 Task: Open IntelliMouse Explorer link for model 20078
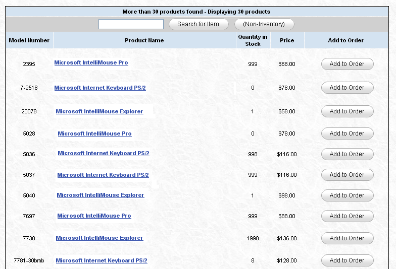(x=100, y=111)
